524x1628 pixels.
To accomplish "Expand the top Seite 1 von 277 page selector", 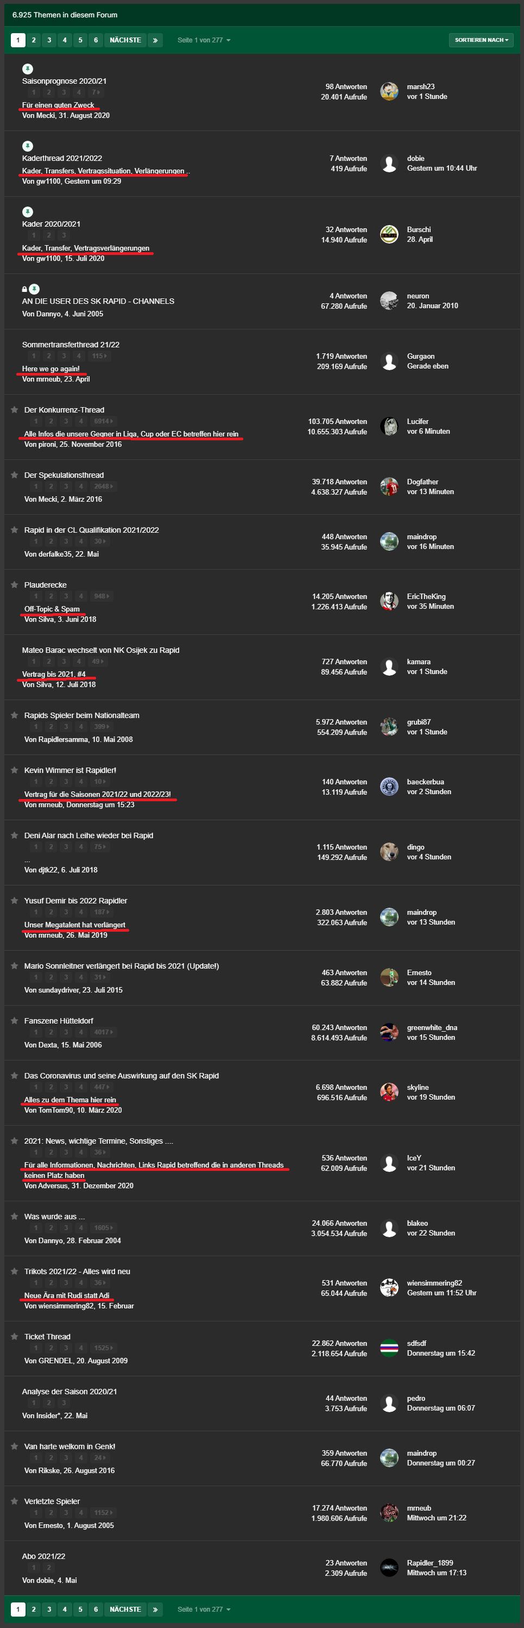I will tap(204, 40).
